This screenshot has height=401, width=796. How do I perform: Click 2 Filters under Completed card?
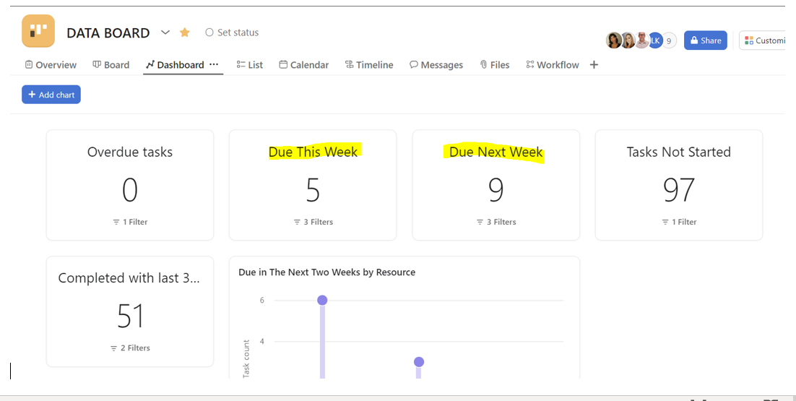130,348
